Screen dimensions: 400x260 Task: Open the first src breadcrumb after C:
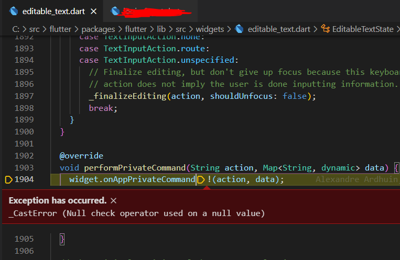(x=34, y=29)
